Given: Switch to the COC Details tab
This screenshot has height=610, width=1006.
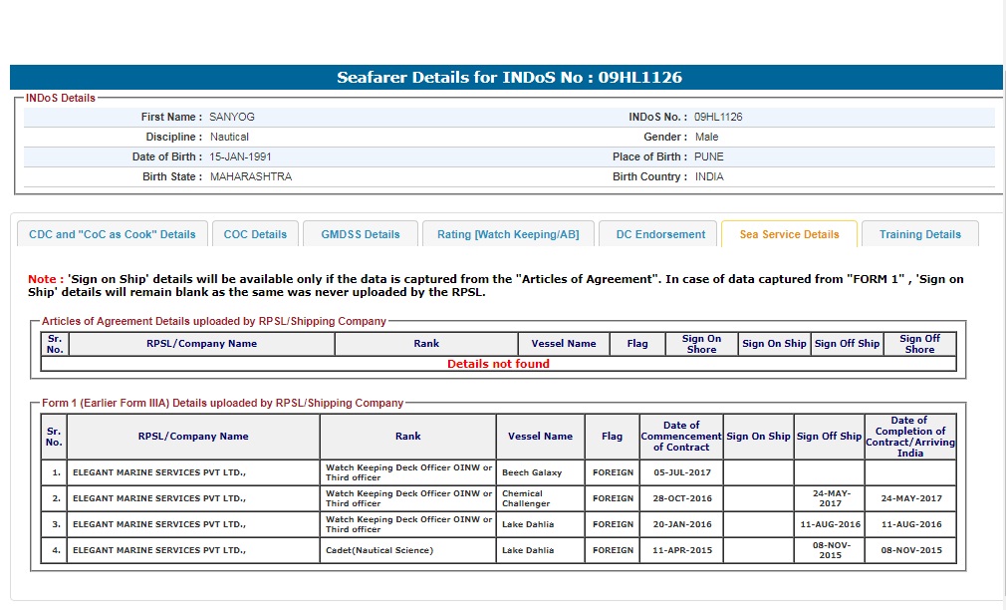Looking at the screenshot, I should (255, 234).
